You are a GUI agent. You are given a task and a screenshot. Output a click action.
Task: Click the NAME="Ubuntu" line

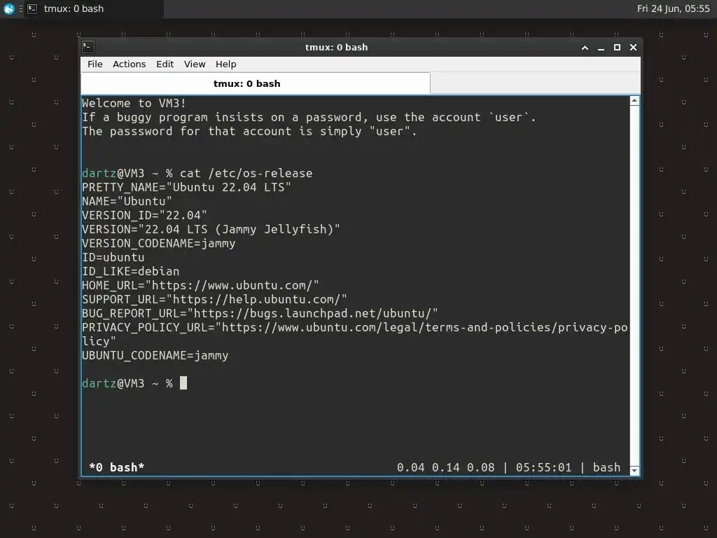(127, 201)
